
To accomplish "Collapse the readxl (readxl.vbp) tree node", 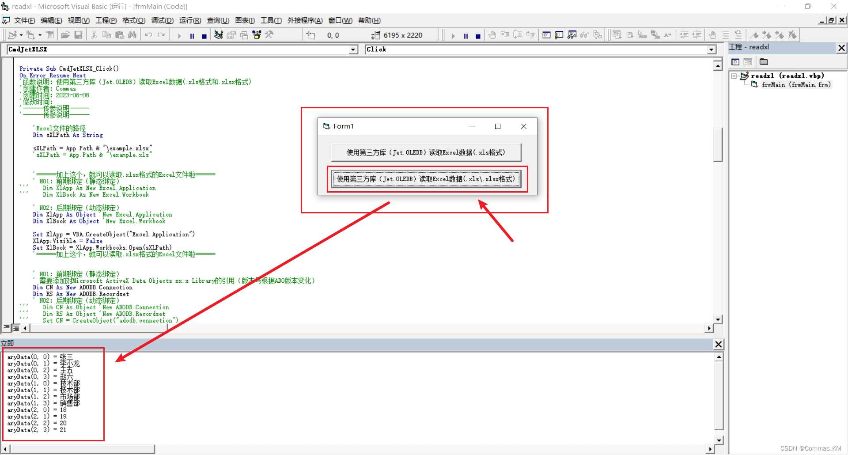I will pos(734,76).
